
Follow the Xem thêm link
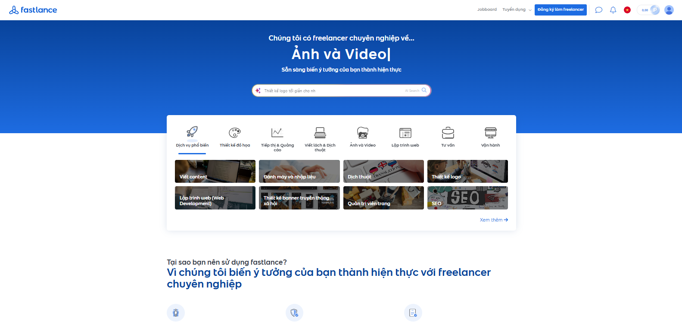pos(494,220)
